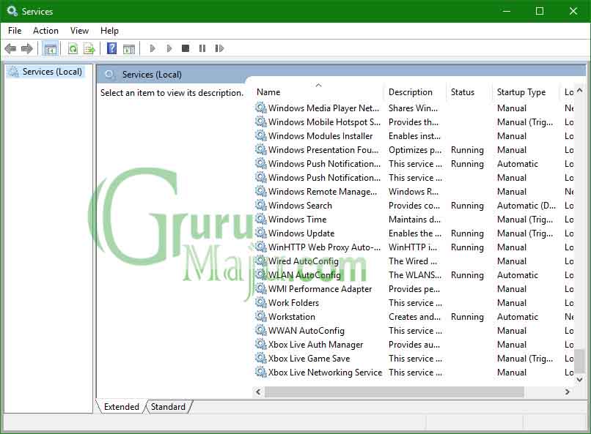Click the Stop Service square icon
Image resolution: width=591 pixels, height=434 pixels.
click(185, 48)
